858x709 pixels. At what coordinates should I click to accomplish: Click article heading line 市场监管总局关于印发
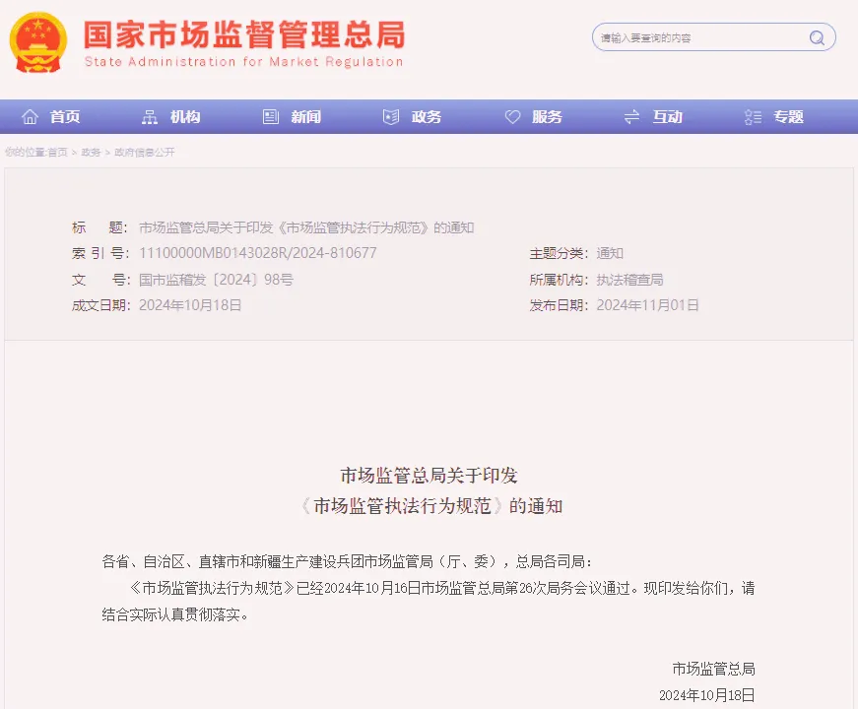429,476
